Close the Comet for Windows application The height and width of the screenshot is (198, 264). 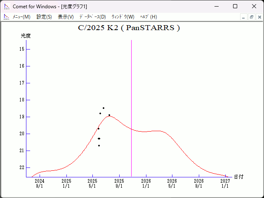254,7
